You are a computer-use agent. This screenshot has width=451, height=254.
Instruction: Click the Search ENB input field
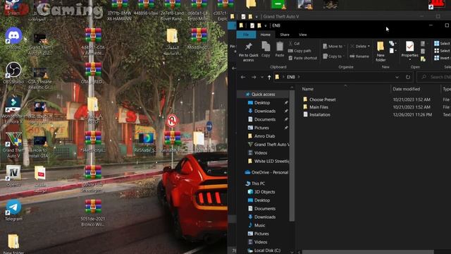tap(434, 77)
